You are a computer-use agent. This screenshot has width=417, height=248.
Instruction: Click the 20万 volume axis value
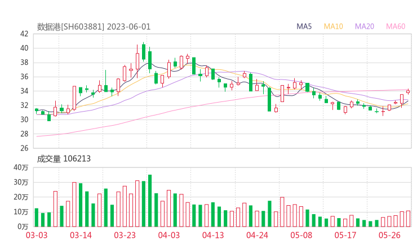[21, 197]
